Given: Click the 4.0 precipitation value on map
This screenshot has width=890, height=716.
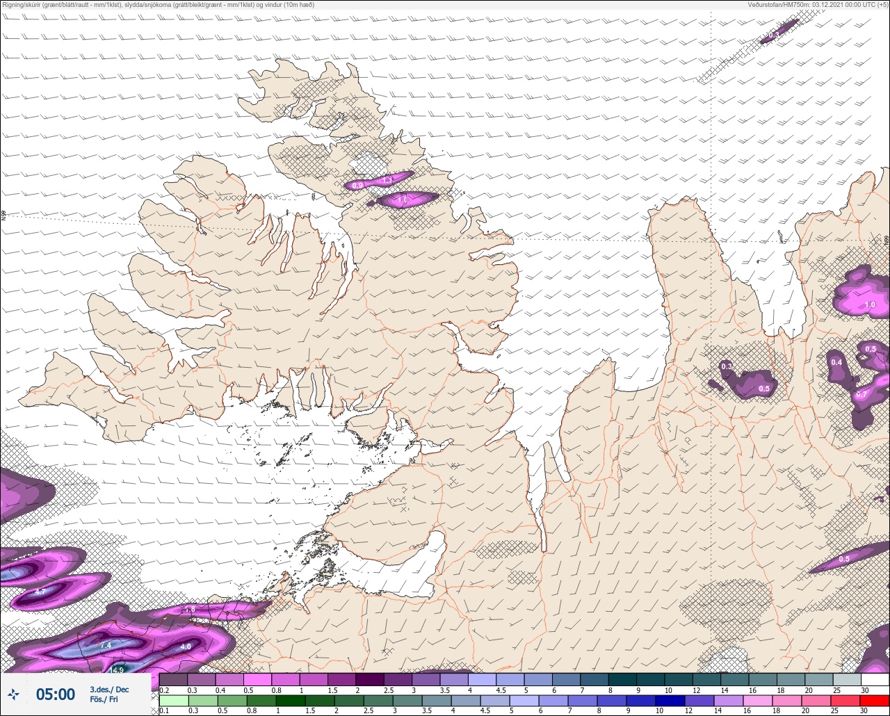Looking at the screenshot, I should coord(186,646).
